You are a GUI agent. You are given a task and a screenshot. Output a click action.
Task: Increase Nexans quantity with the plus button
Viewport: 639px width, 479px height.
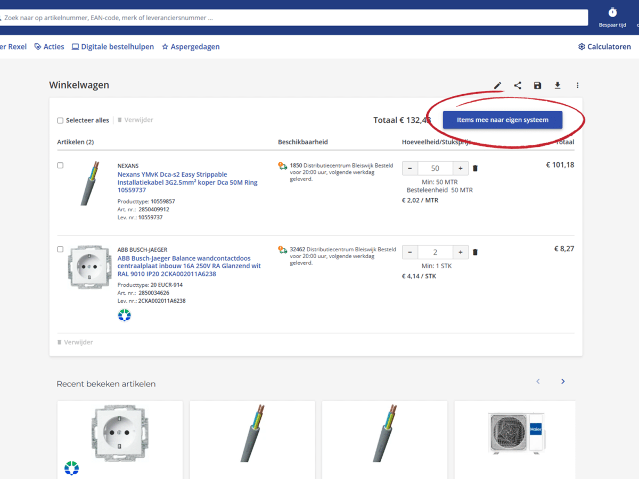461,168
